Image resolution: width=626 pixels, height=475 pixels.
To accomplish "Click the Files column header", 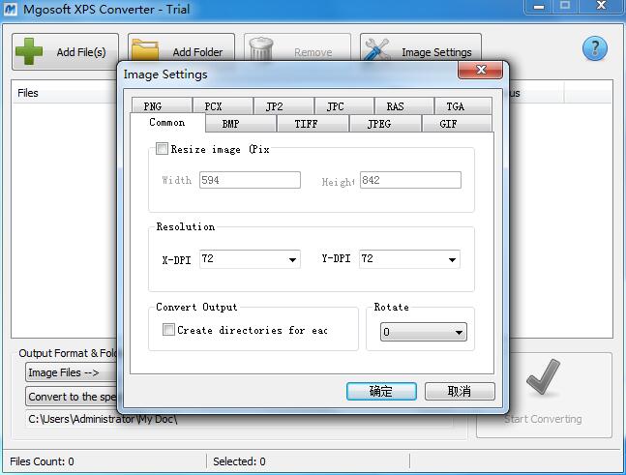I will [64, 93].
